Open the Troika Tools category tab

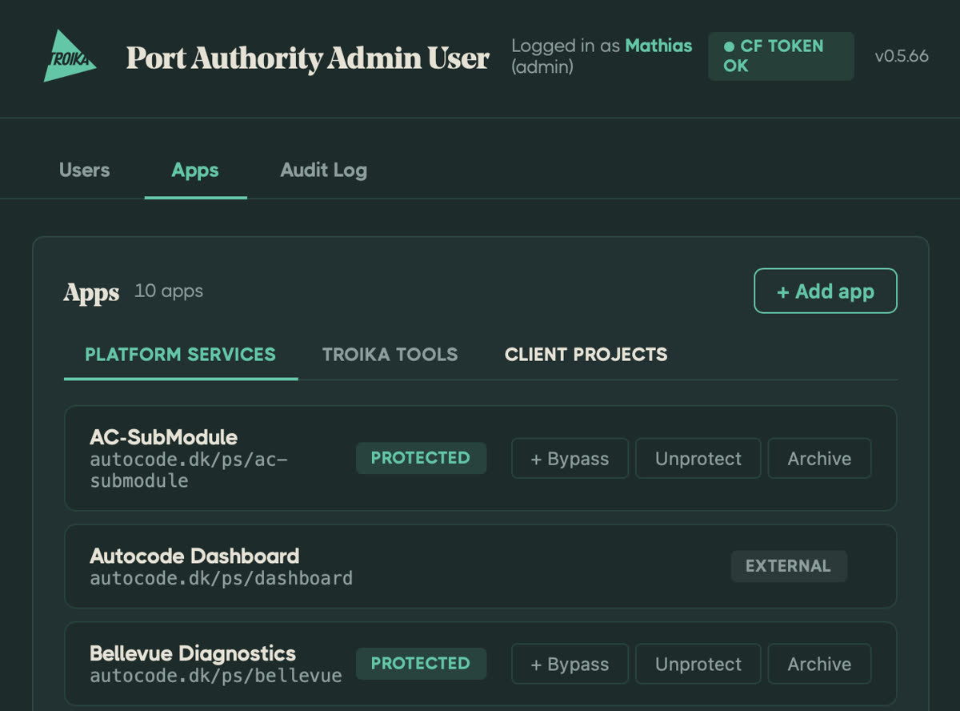(x=390, y=354)
